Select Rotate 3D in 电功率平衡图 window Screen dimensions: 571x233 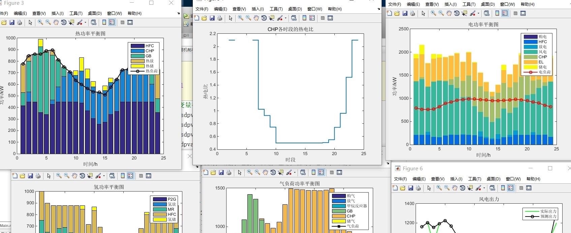click(x=457, y=13)
